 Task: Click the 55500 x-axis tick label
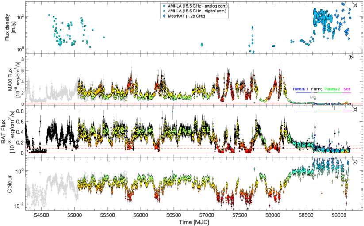pos(107,215)
